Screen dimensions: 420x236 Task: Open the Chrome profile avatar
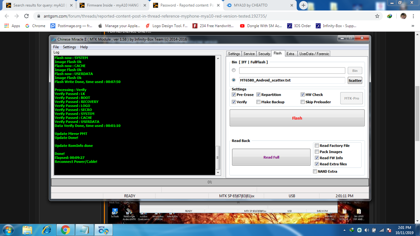click(403, 16)
